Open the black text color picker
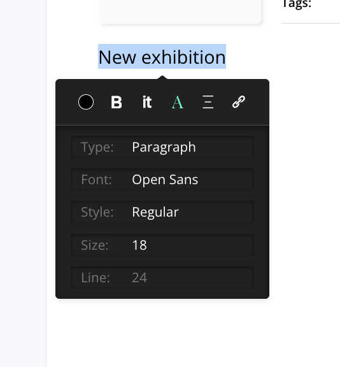This screenshot has width=340, height=367. (x=86, y=102)
